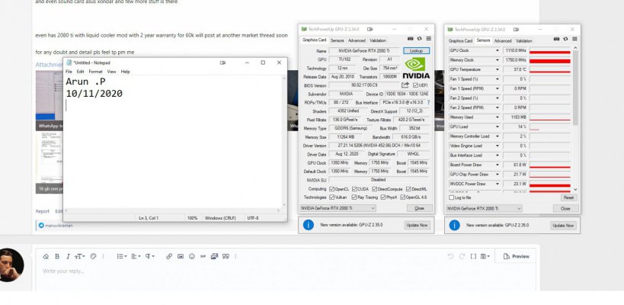
Task: Open GPU selector dropdown in Graphics Card window
Action: (338, 208)
